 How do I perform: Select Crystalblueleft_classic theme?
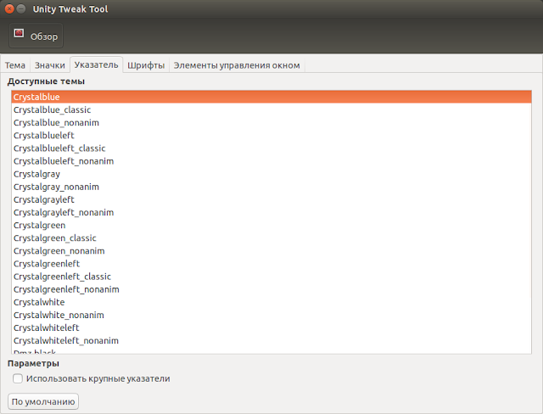coord(271,148)
